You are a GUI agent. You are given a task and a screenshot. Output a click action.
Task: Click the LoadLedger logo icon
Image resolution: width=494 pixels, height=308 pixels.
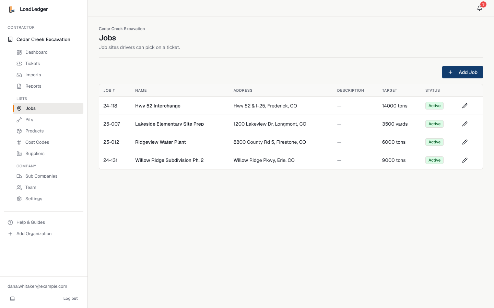(12, 9)
